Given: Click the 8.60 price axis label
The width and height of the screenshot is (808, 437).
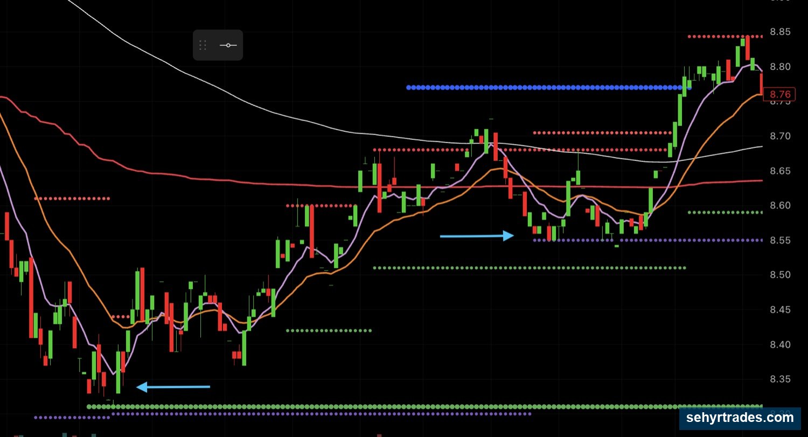Looking at the screenshot, I should coord(780,206).
